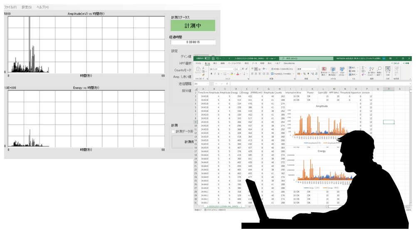Image resolution: width=416 pixels, height=233 pixels.
Task: Click the Save icon in Excel title bar
Action: 213,59
